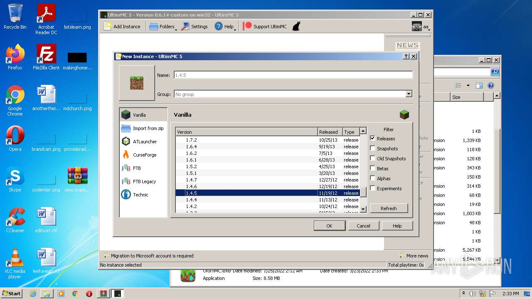Sort by the Version column header
Image resolution: width=532 pixels, height=299 pixels.
coord(246,132)
